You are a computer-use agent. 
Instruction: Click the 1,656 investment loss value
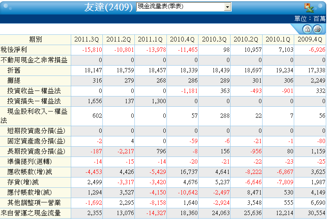tap(95, 101)
